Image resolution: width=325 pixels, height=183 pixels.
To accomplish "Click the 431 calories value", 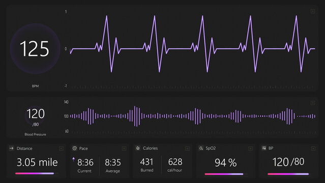I will 146,162.
